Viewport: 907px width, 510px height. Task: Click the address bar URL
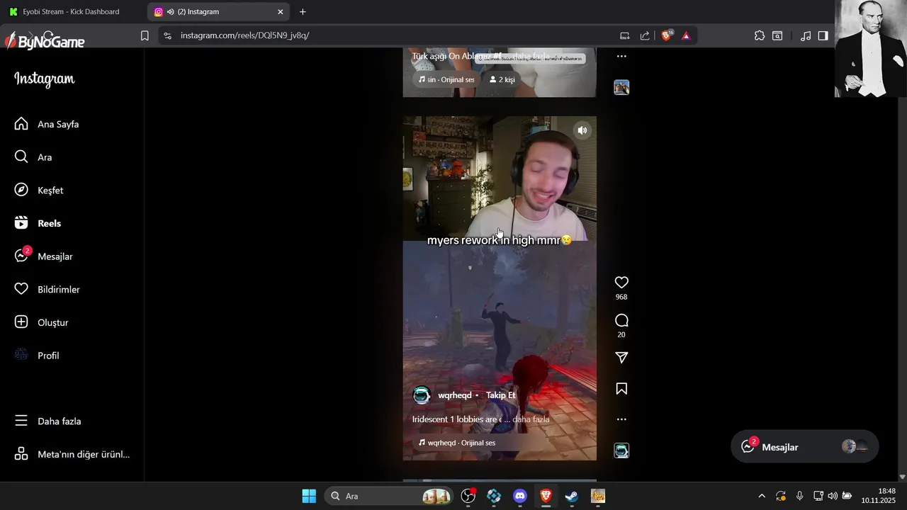[x=244, y=35]
